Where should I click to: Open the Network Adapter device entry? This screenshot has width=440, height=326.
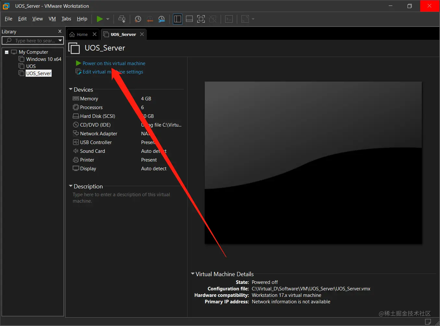[99, 134]
